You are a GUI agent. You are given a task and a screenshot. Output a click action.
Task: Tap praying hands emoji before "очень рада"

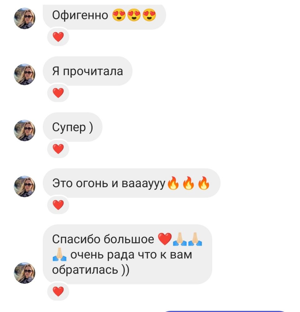[x=59, y=255]
